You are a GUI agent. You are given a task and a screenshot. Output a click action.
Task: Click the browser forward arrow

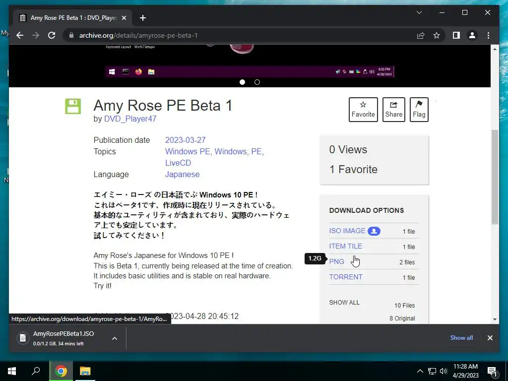[36, 35]
